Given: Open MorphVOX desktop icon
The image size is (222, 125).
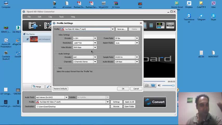Looking at the screenshot, I should [103, 5].
